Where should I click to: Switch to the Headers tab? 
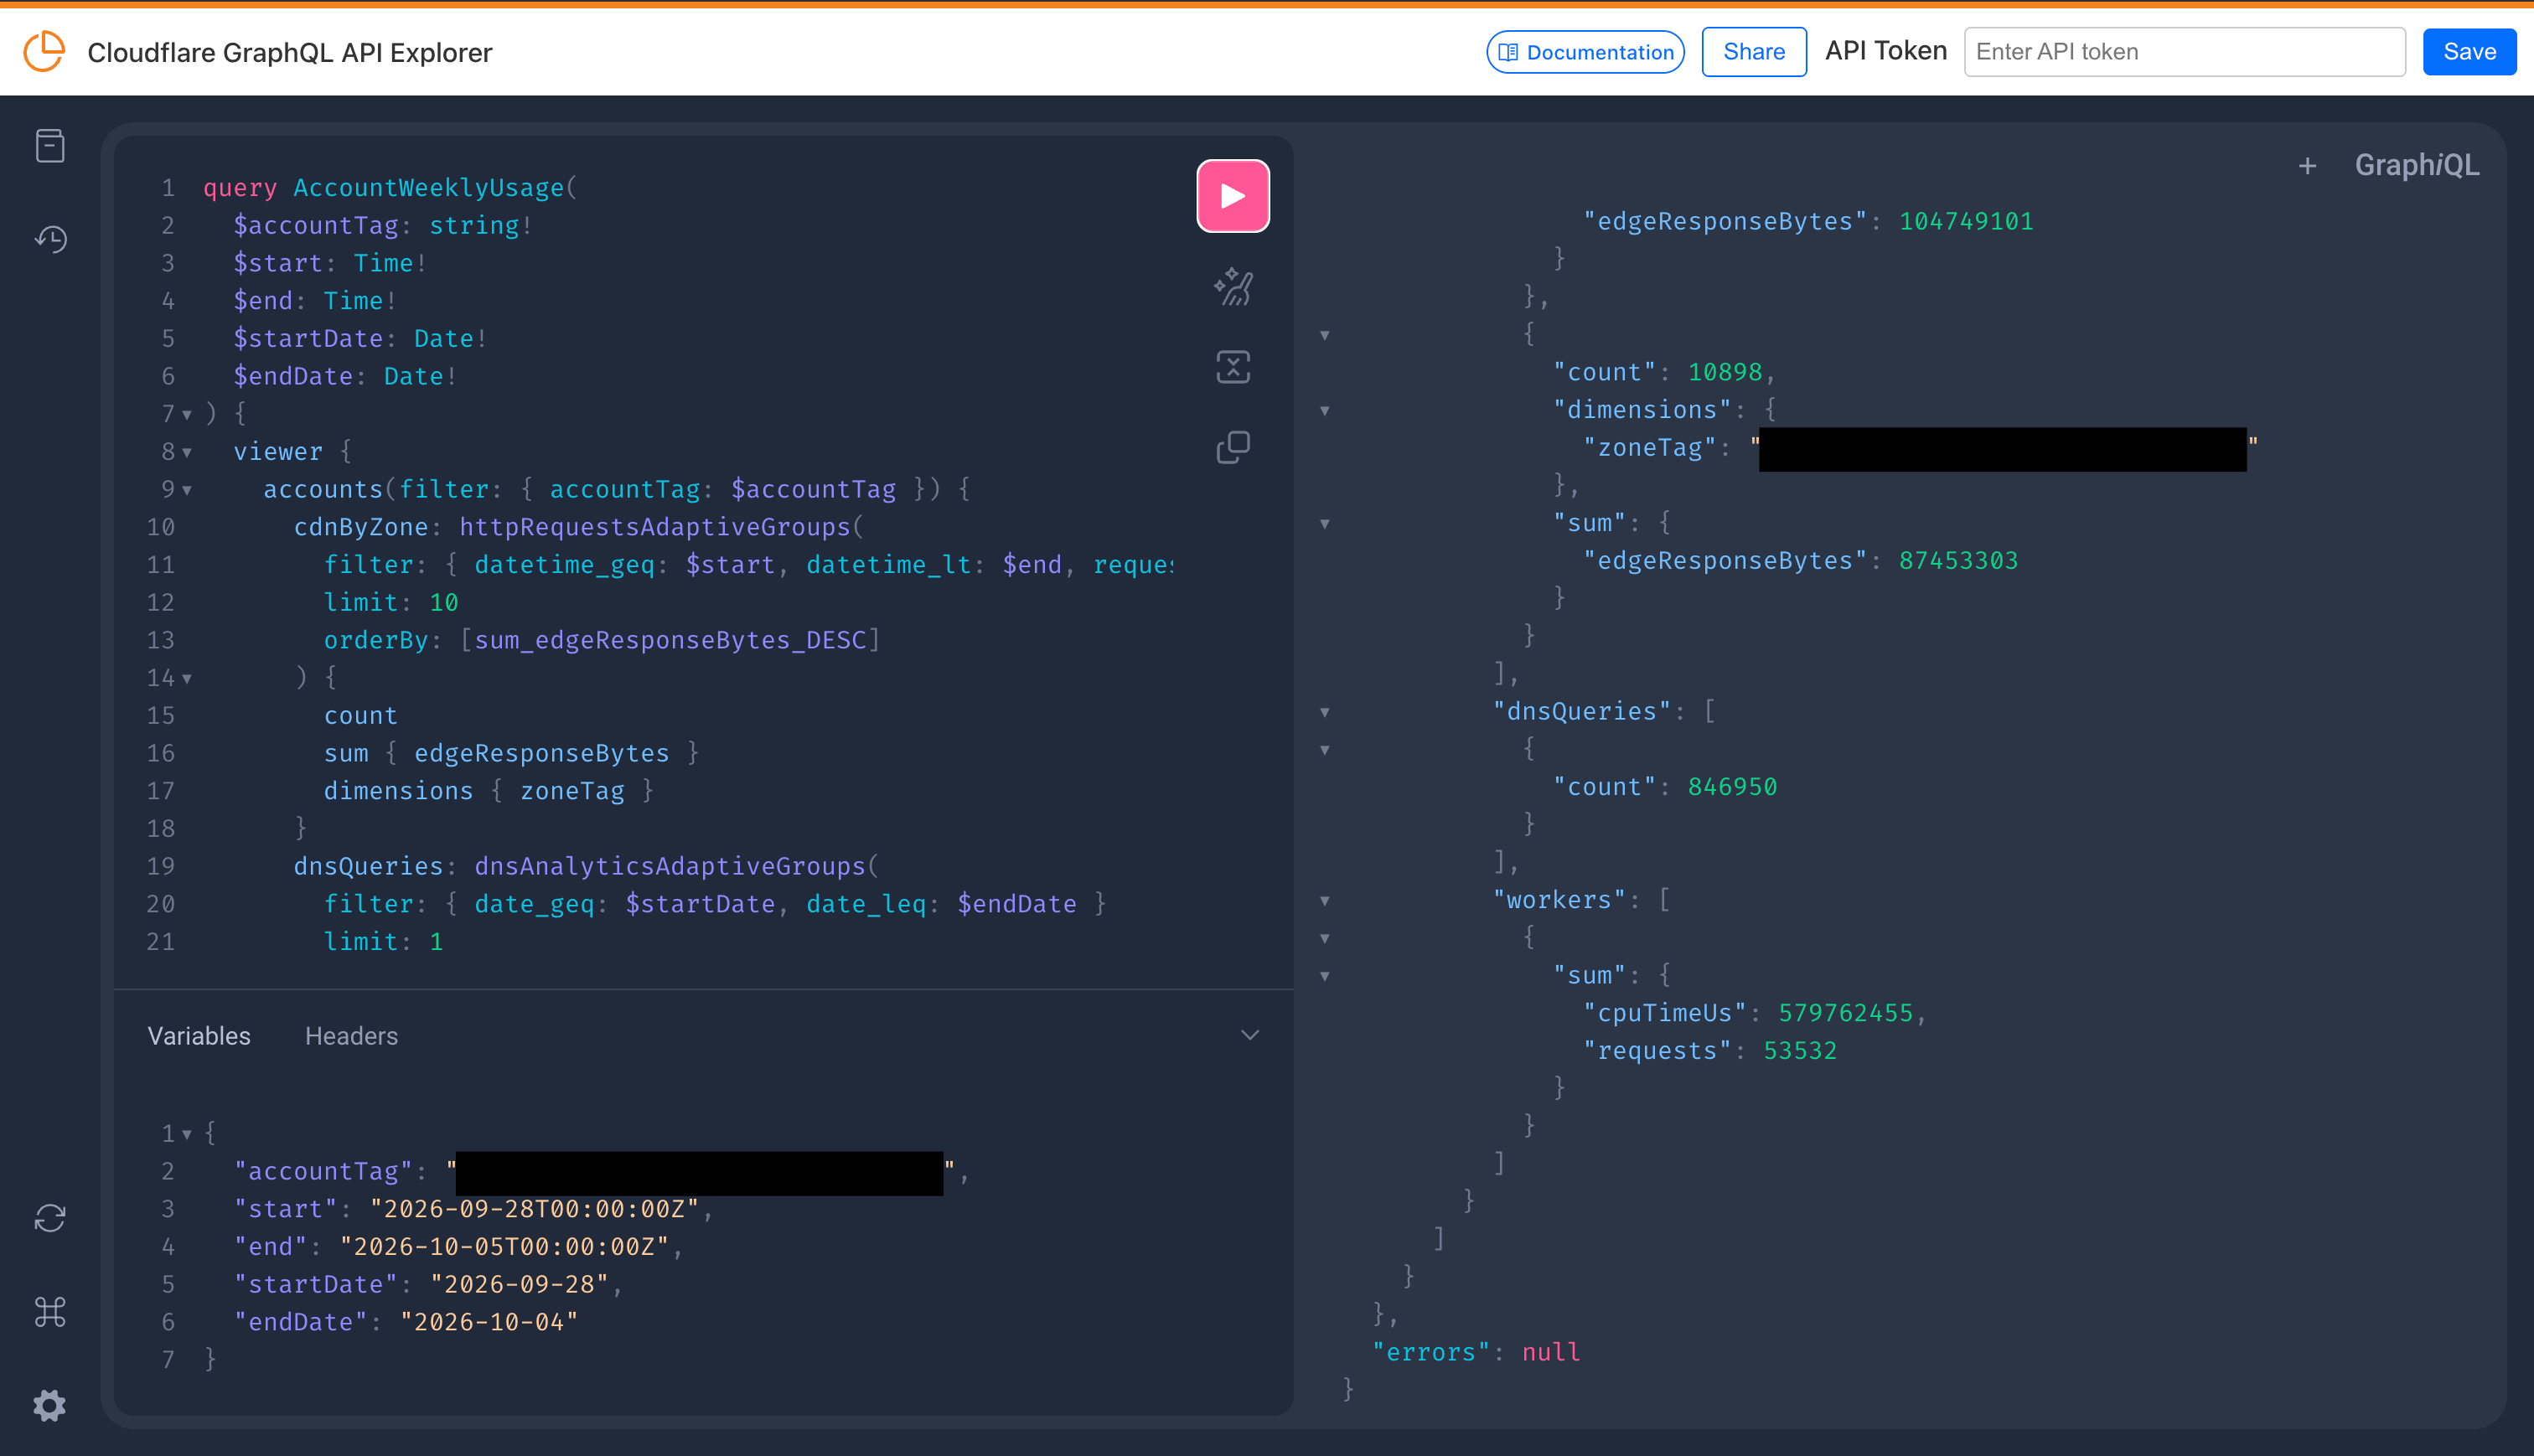point(351,1036)
